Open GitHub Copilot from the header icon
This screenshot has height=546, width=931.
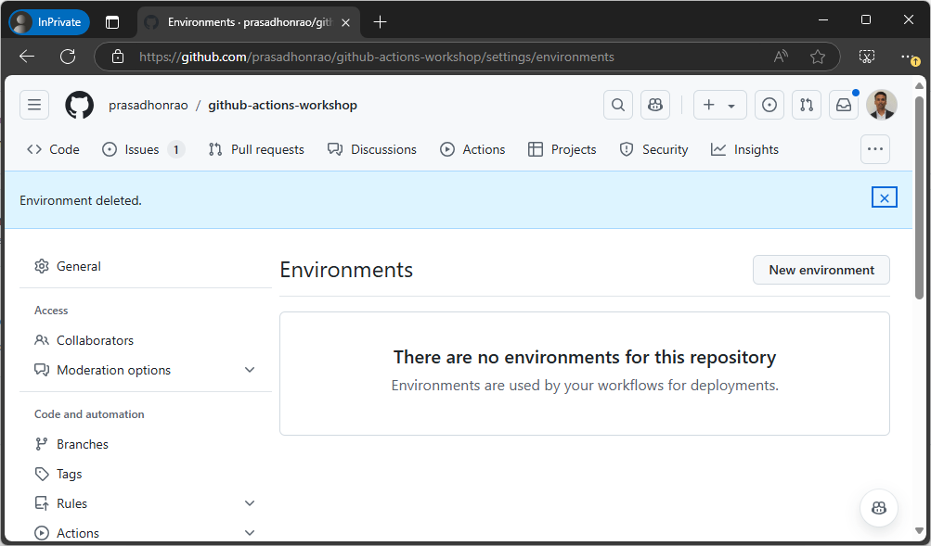[654, 104]
